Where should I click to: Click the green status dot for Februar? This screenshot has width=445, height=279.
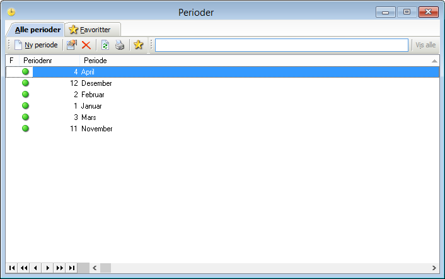[26, 94]
